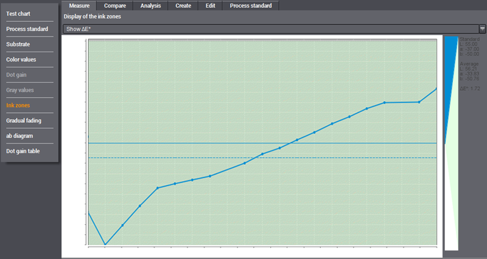
Task: Choose Substrate from the sidebar
Action: pos(18,44)
